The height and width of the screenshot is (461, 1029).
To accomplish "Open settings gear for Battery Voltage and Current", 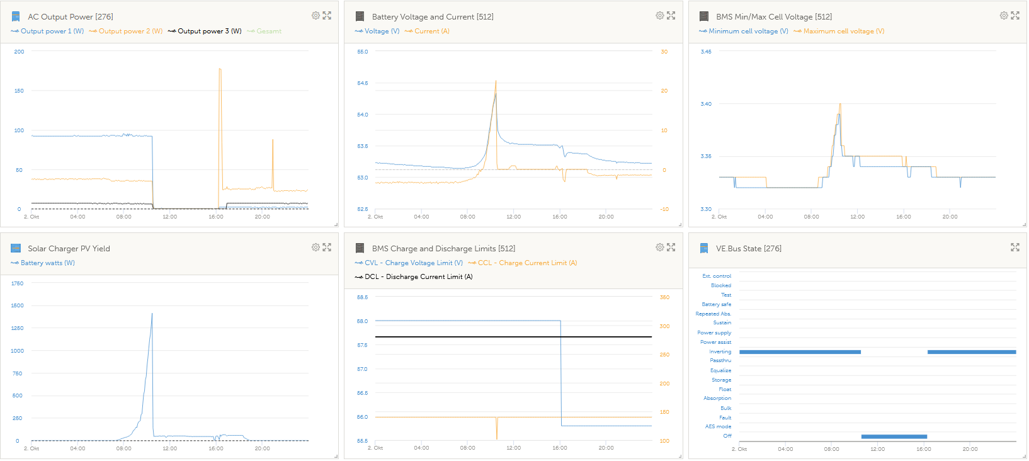I will [659, 16].
